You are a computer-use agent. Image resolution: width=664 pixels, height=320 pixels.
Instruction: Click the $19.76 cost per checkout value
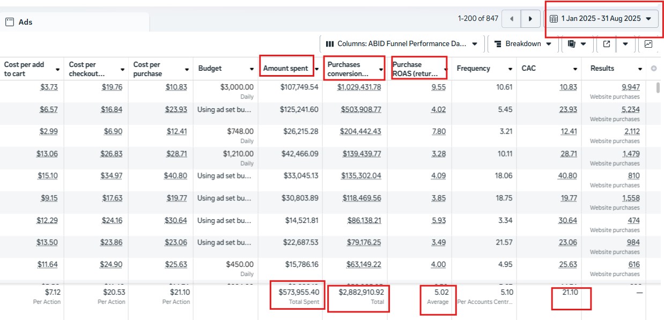coord(112,87)
